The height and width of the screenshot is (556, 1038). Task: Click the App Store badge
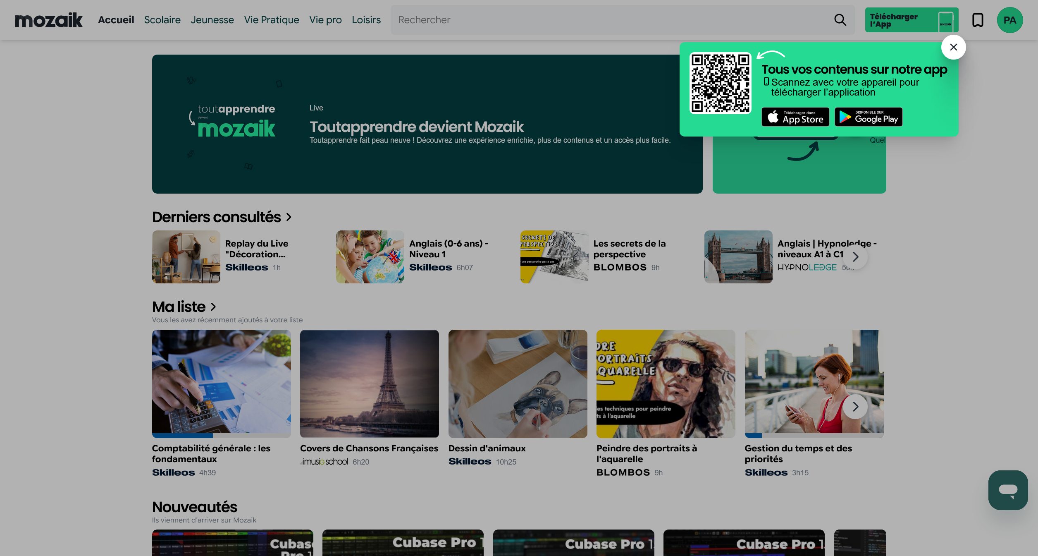tap(795, 117)
